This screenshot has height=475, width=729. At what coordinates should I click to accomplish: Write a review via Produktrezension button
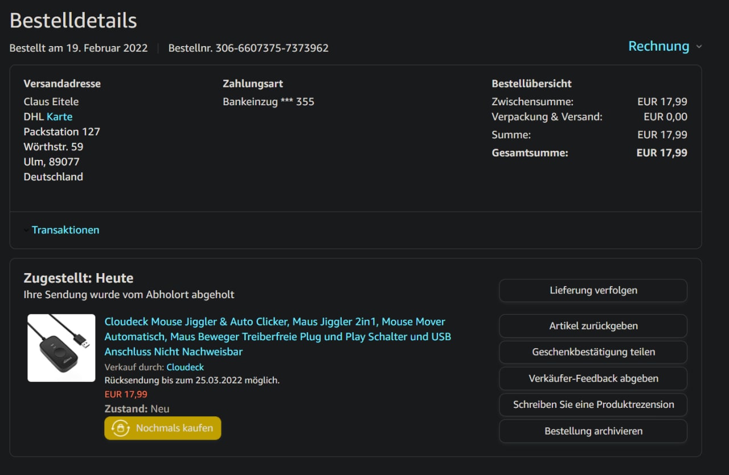593,404
